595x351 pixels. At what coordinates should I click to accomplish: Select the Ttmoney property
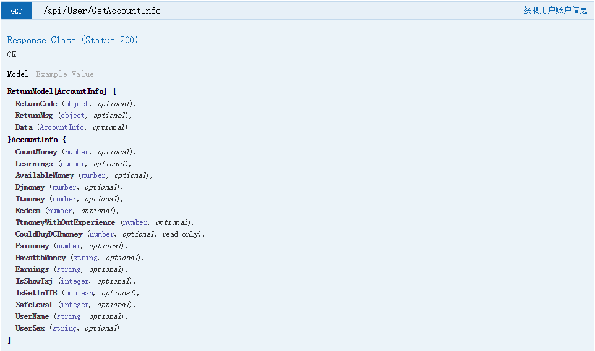coord(30,199)
